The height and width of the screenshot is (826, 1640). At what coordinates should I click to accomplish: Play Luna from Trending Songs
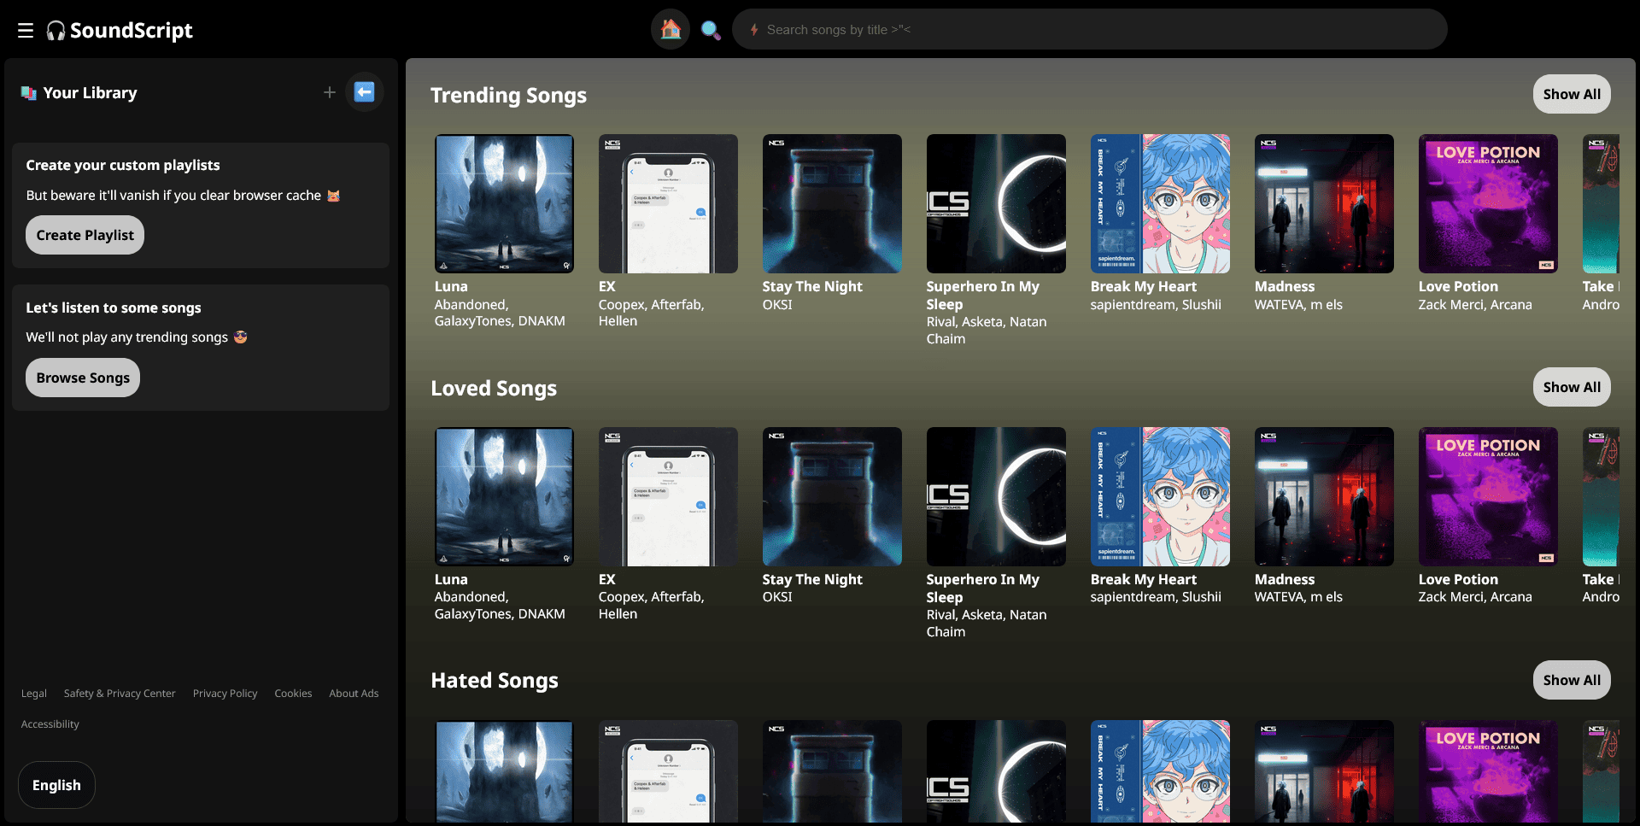[504, 203]
